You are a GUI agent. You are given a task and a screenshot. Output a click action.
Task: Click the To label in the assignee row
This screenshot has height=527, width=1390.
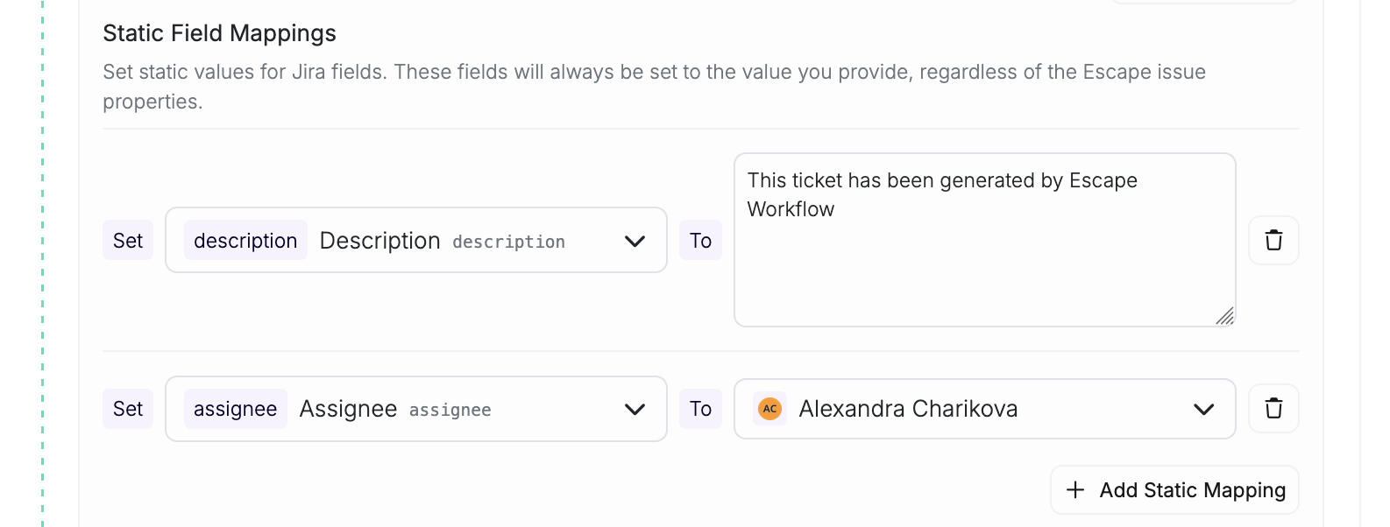pos(700,408)
